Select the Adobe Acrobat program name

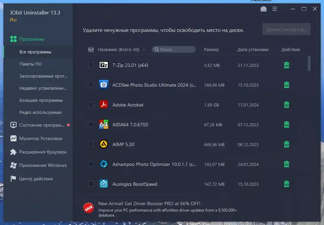[x=128, y=105]
